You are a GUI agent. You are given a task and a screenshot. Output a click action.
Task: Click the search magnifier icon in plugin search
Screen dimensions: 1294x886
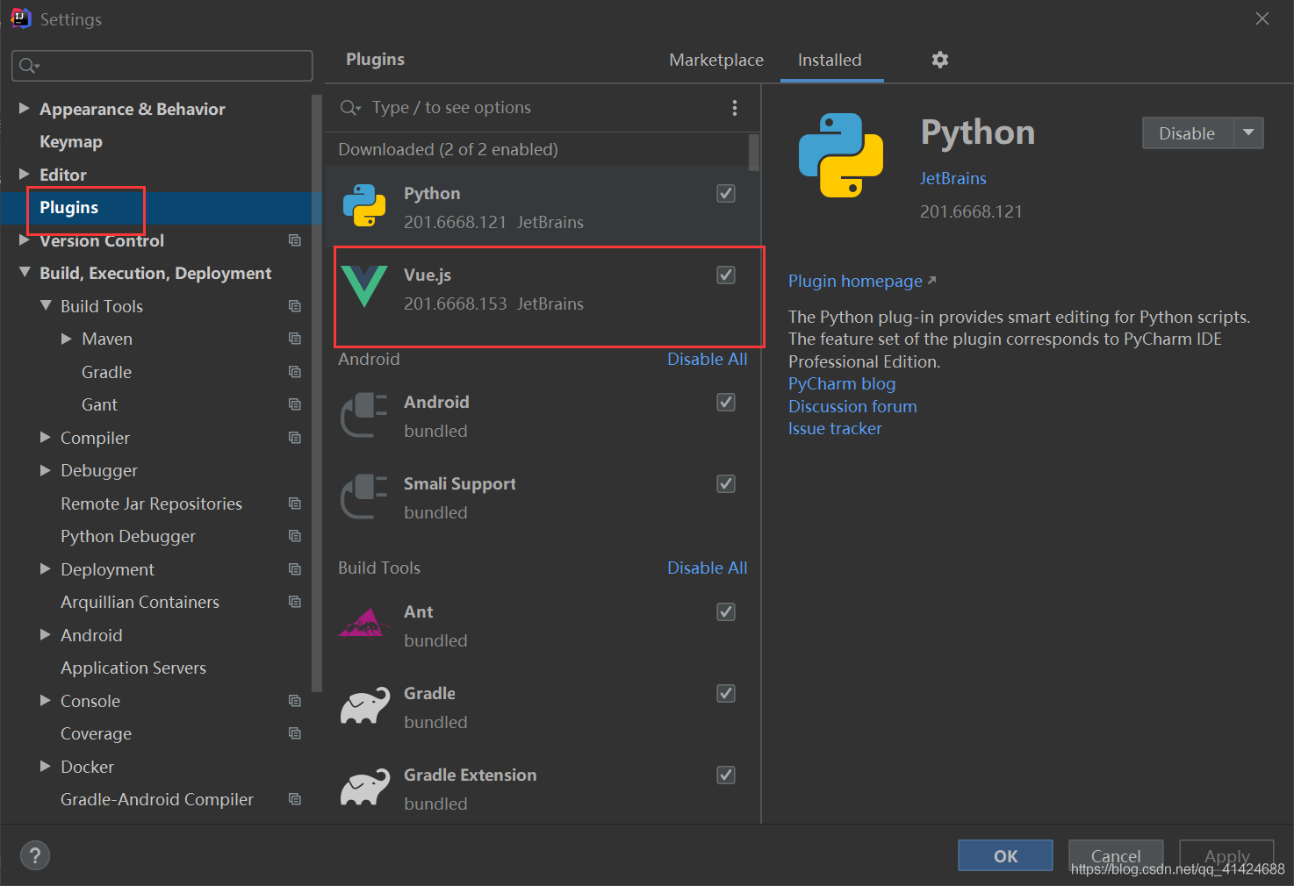(x=350, y=108)
